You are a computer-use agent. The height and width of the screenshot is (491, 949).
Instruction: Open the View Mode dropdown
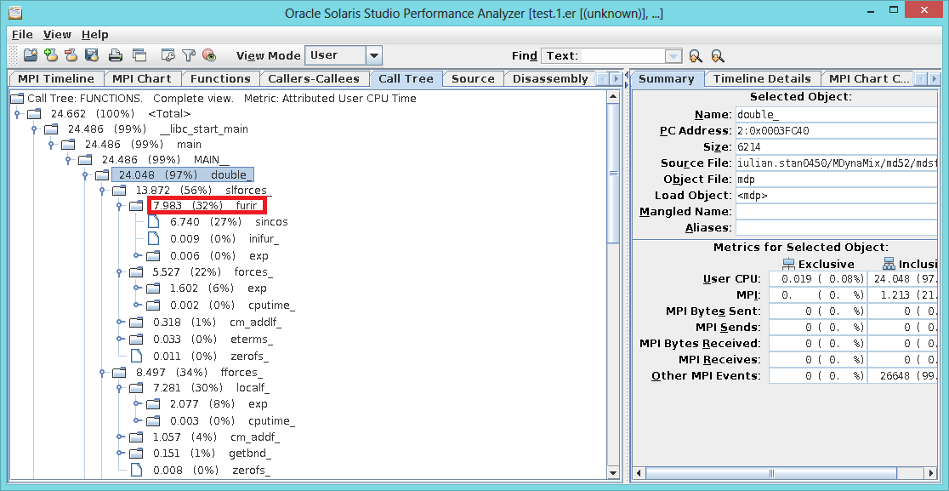click(373, 55)
